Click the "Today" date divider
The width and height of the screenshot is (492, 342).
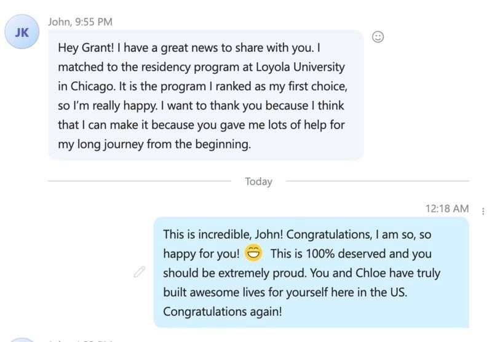[258, 181]
